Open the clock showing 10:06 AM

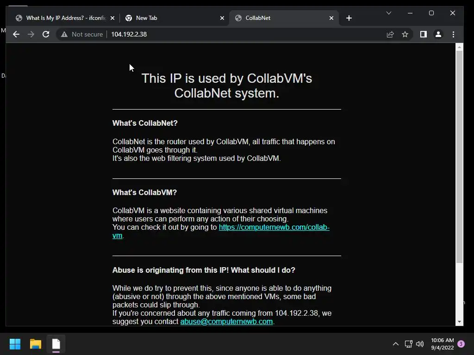point(442,344)
